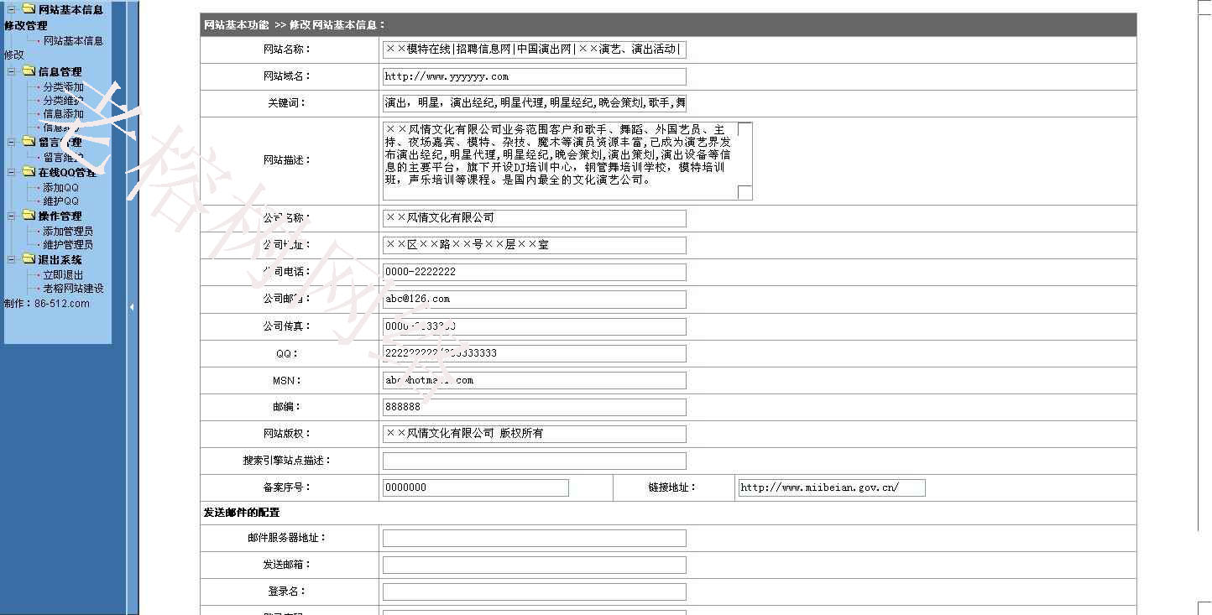This screenshot has width=1212, height=615.
Task: Open 维护管理员 in the sidebar
Action: click(x=68, y=244)
